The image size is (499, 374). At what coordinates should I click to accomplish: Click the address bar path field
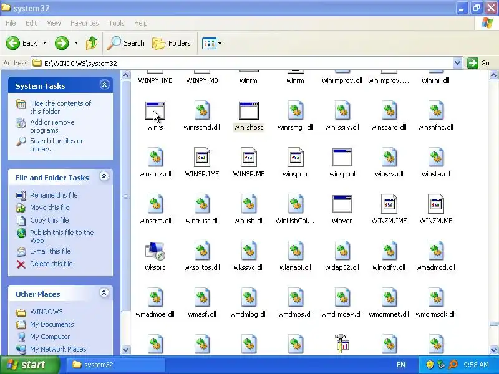click(x=242, y=63)
